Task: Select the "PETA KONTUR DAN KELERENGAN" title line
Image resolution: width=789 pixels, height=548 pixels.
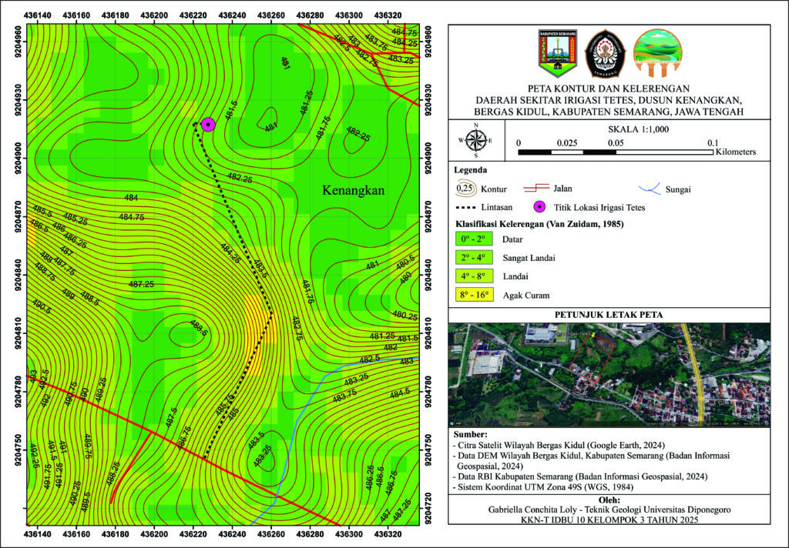Action: [609, 89]
